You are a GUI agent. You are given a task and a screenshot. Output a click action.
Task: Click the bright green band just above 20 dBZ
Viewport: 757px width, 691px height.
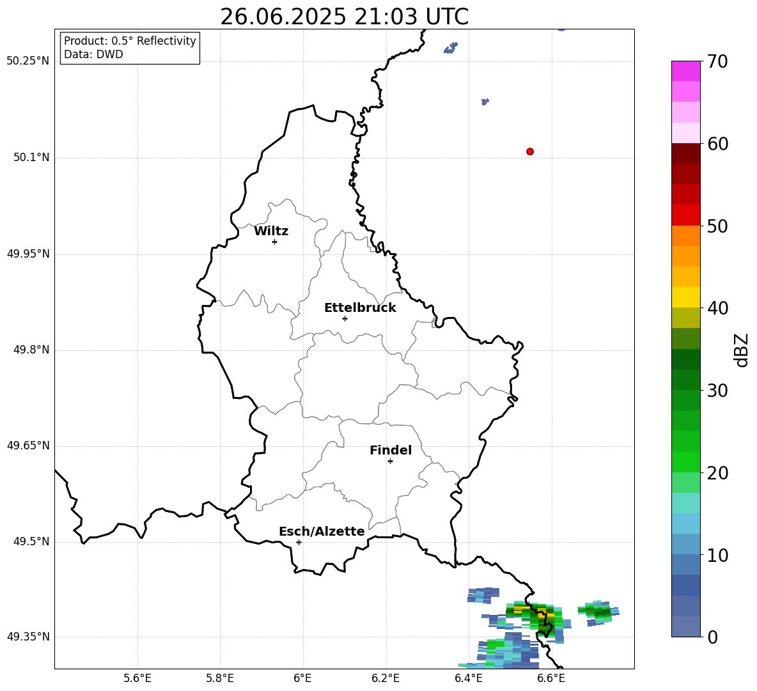coord(685,462)
